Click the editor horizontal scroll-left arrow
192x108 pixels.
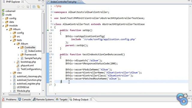pos(55,94)
